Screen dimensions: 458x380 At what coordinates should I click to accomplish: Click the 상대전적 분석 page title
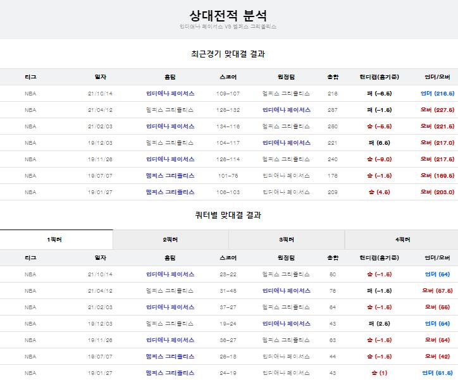click(228, 15)
